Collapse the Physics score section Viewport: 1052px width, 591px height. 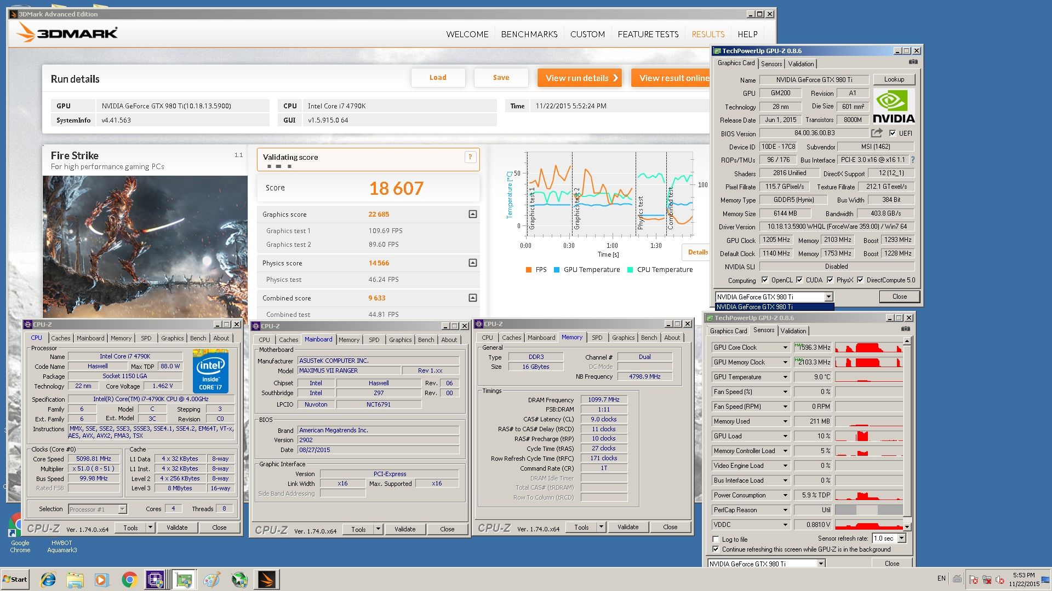click(472, 263)
